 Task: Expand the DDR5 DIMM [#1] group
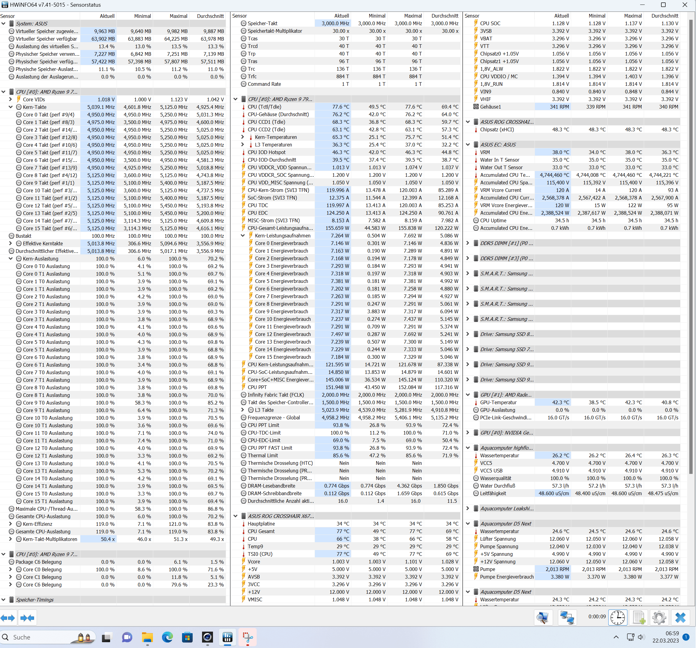coord(468,243)
